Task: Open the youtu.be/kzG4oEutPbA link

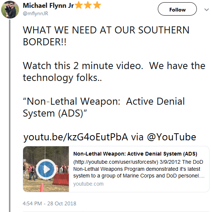Action: [76, 137]
